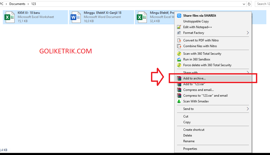Click the Search 123 input box
Image resolution: width=270 pixels, height=155 pixels.
[262, 4]
